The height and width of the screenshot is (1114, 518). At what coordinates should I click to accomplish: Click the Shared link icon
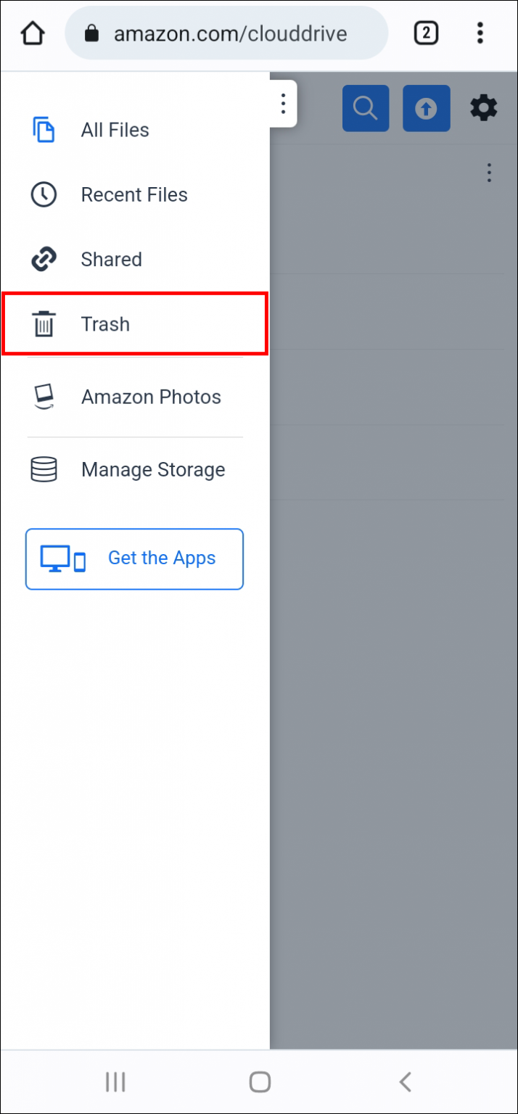(x=44, y=259)
